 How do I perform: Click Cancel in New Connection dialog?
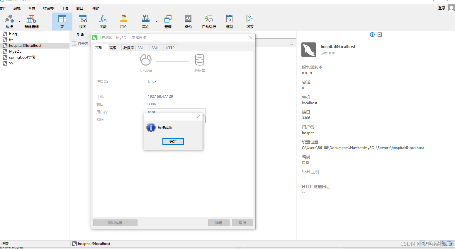click(x=242, y=223)
